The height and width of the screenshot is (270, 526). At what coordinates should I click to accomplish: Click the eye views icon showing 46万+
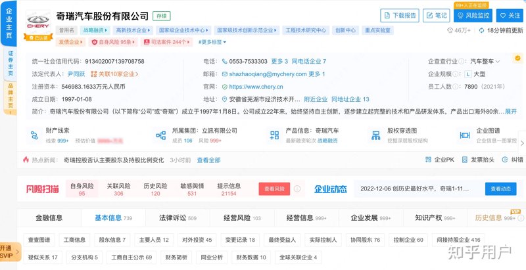pyautogui.click(x=450, y=30)
